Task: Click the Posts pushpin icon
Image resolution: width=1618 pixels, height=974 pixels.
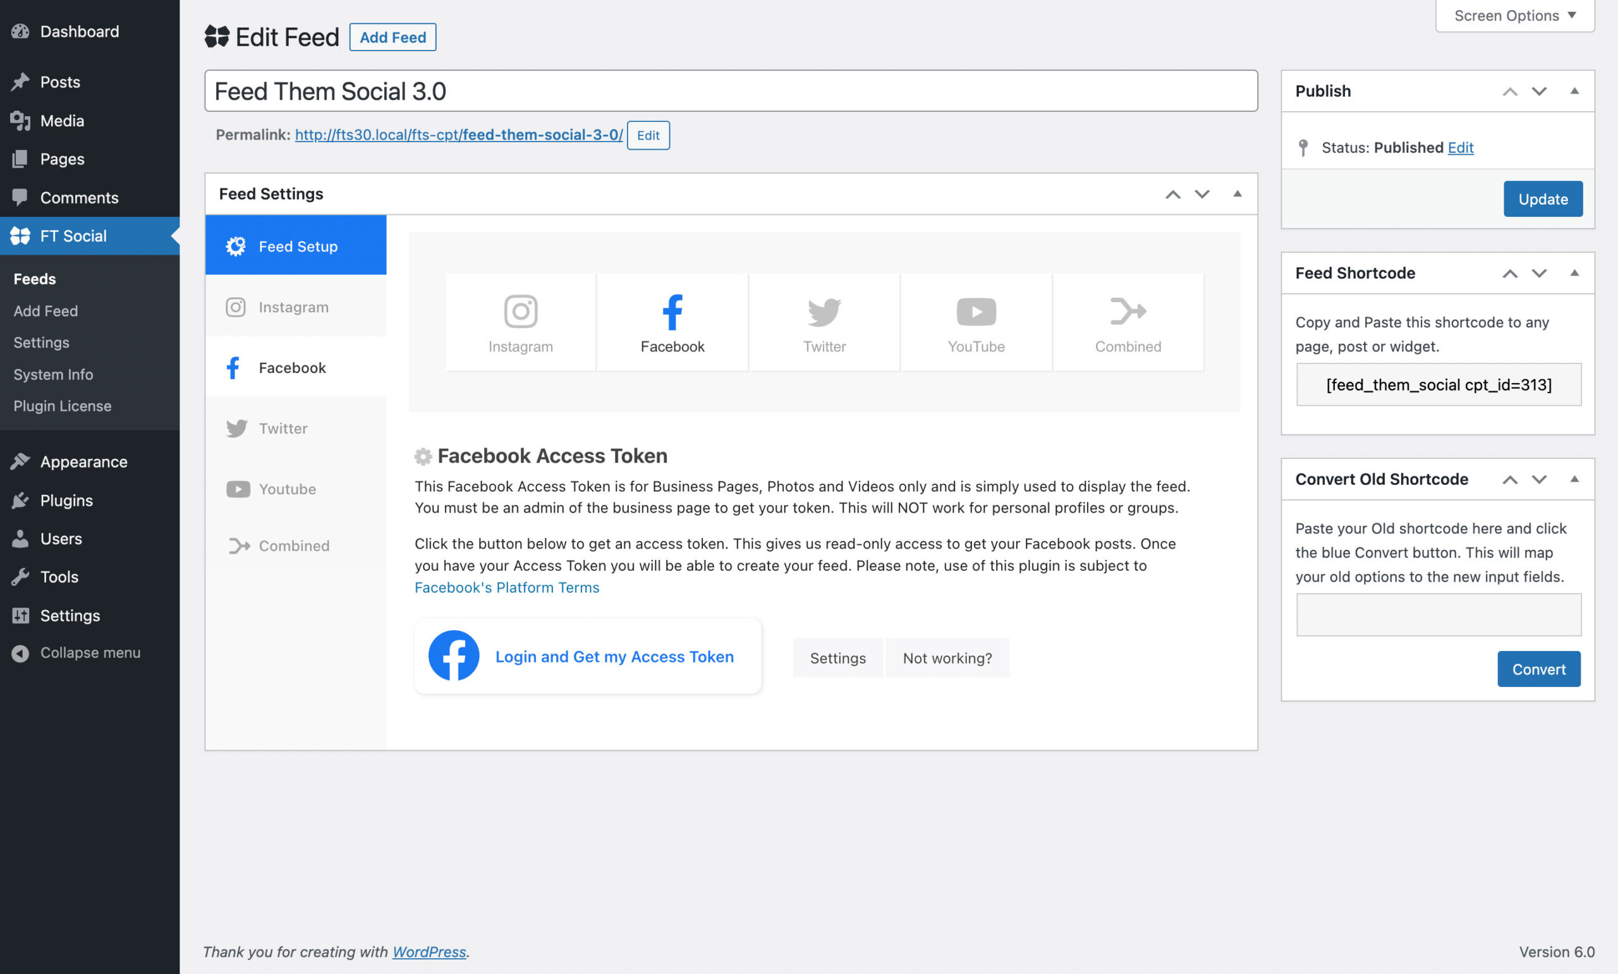Action: [20, 82]
